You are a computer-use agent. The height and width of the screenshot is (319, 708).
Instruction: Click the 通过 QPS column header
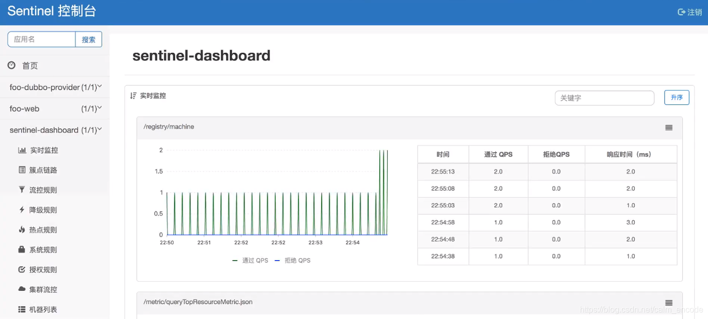[498, 154]
